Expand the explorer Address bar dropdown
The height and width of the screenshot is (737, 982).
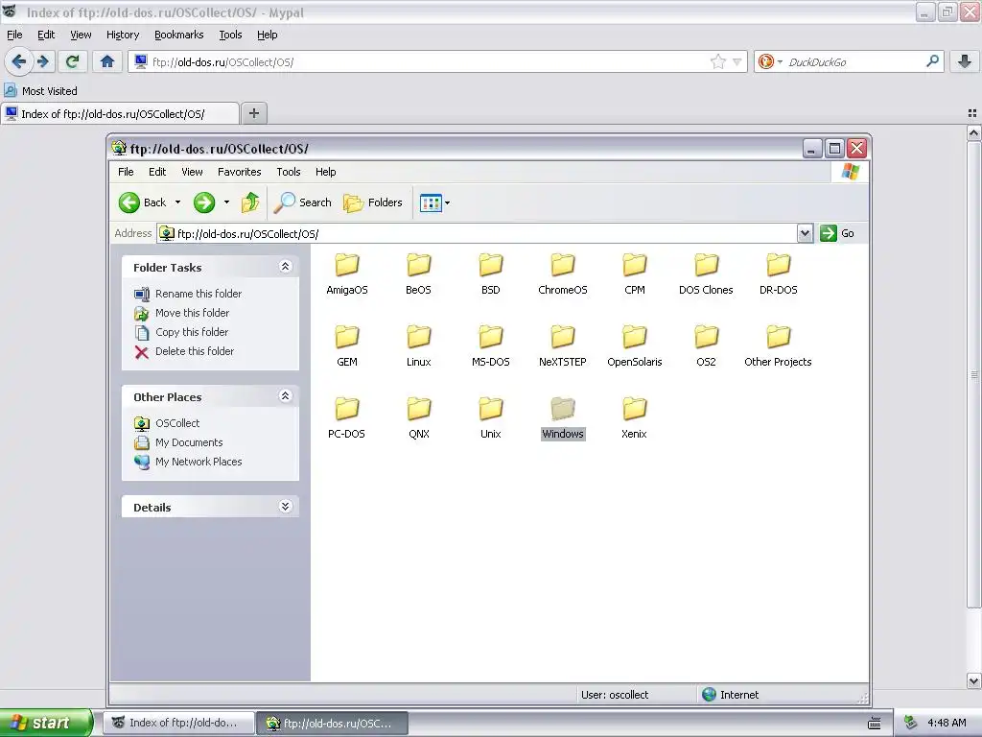tap(805, 234)
